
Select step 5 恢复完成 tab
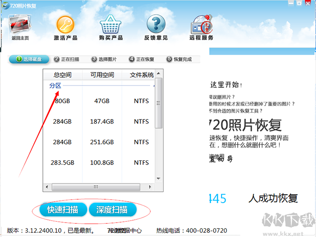point(179,59)
